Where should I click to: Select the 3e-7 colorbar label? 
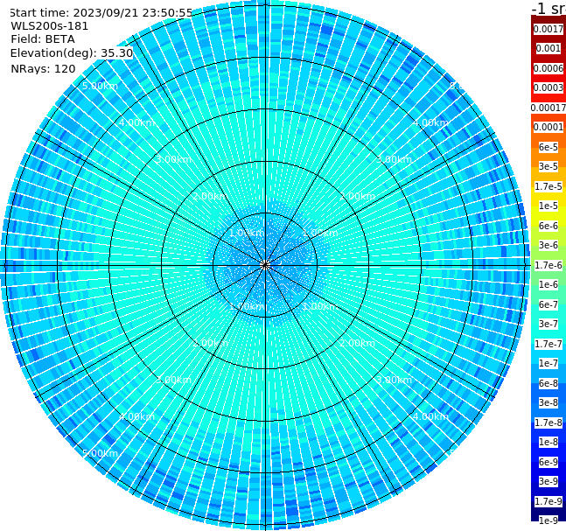[549, 324]
